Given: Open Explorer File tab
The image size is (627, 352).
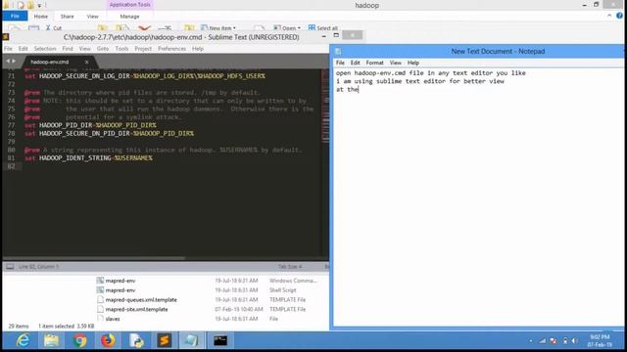Looking at the screenshot, I should click(x=16, y=16).
